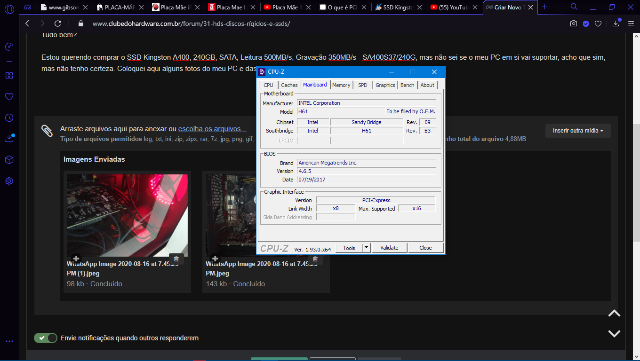Delete the 98 kb uploaded image
640x361 pixels.
176,259
